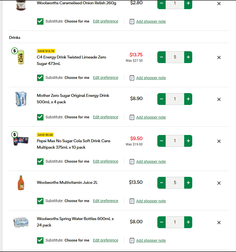This screenshot has width=236, height=252.
Task: Edit substitution preference for Mother Energy Drink
Action: click(106, 117)
